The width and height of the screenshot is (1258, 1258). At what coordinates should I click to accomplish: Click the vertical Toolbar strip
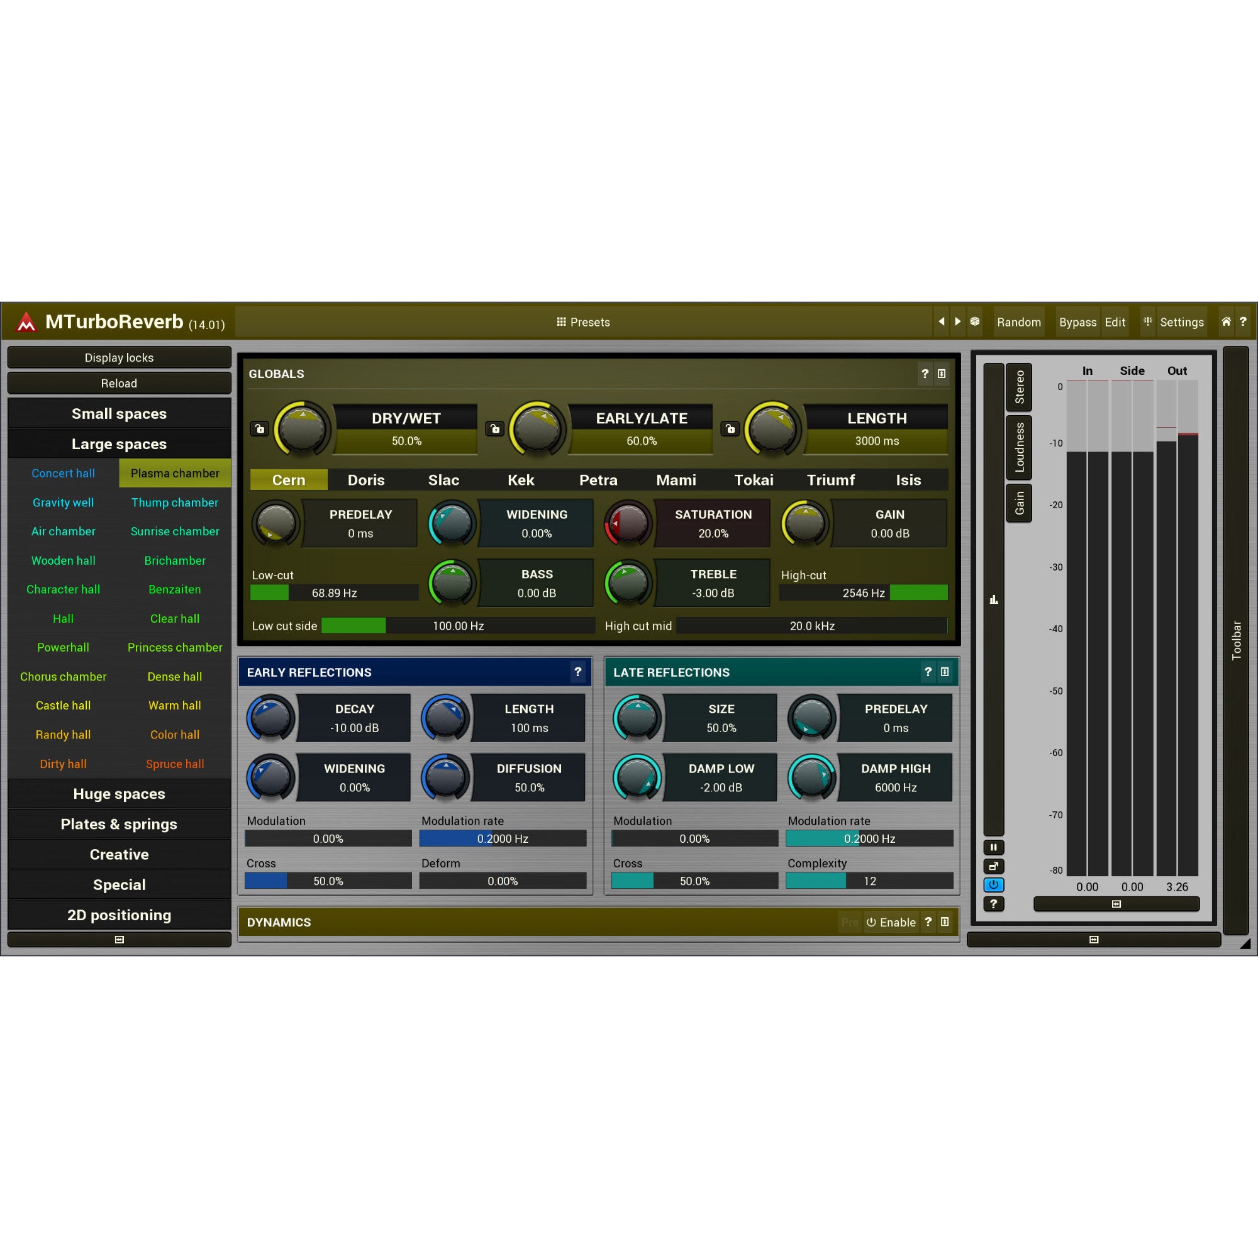pyautogui.click(x=1236, y=640)
